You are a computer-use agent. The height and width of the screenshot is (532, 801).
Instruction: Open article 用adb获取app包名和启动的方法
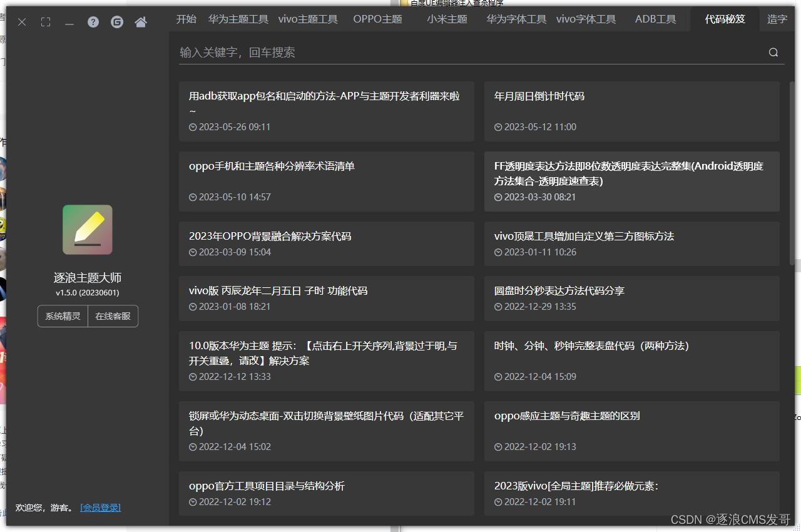tap(327, 111)
